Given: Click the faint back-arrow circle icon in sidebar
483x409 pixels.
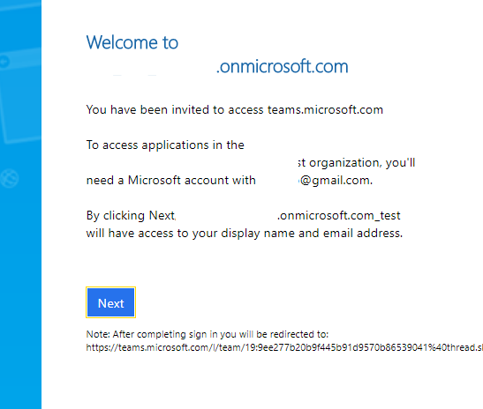Looking at the screenshot, I should pos(4,62).
